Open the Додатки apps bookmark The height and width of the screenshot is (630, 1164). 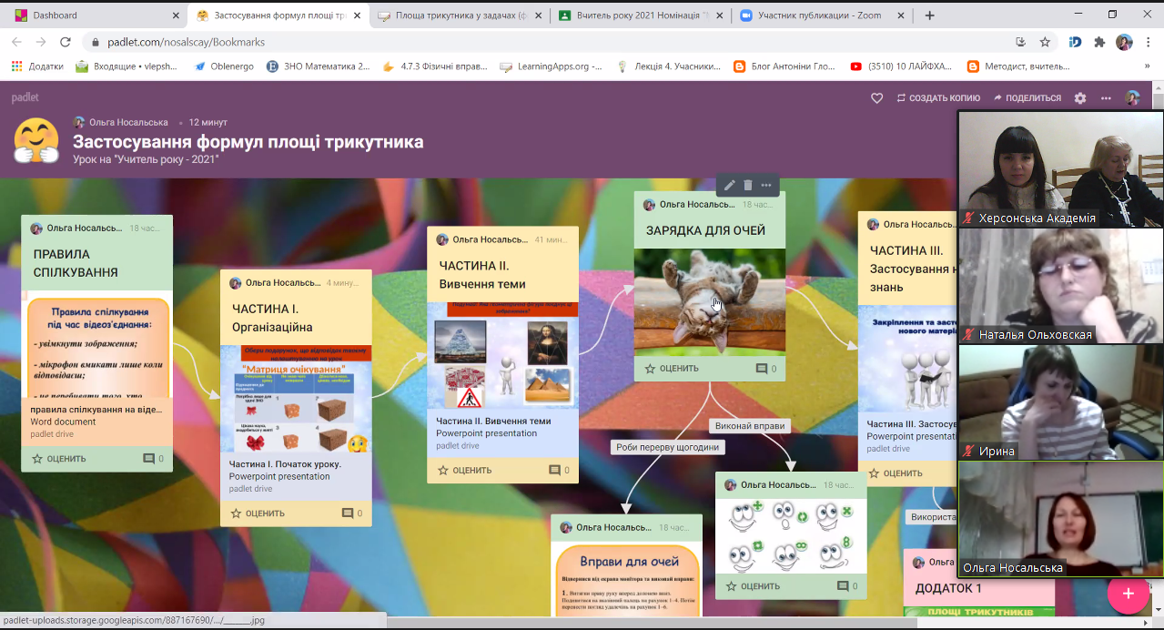(x=37, y=66)
